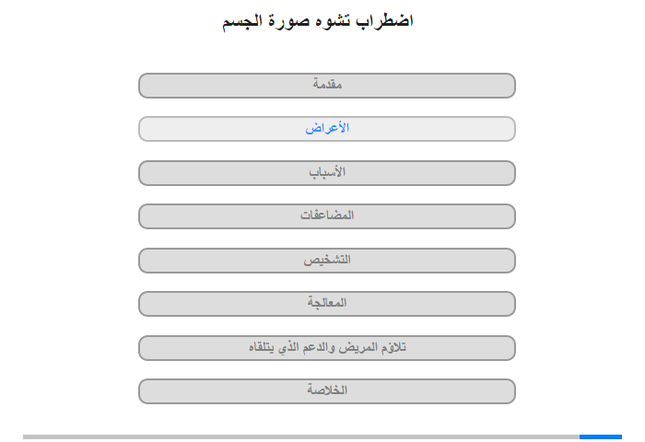Go to the الأسباب (Causes) section
Image resolution: width=645 pixels, height=442 pixels.
326,173
